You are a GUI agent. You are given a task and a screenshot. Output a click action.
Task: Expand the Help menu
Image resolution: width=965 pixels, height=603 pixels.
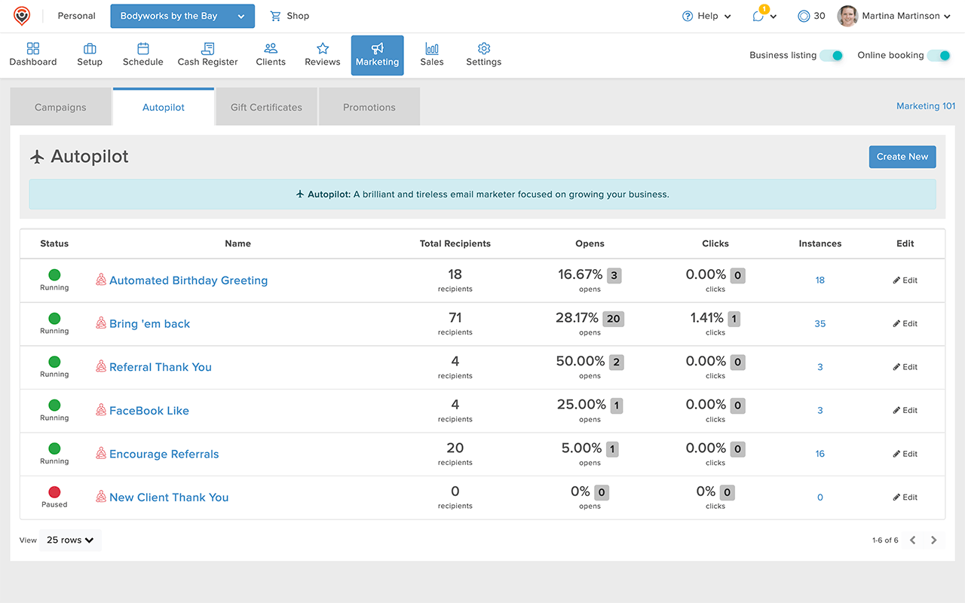706,15
